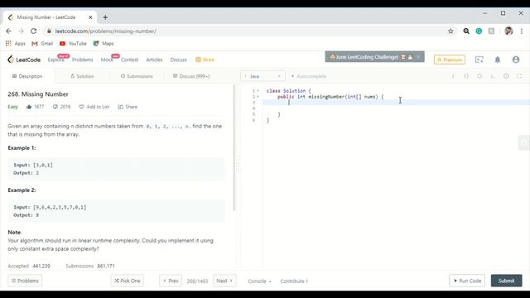Open the playground icon in the top bar
530x298 pixels.
[479, 60]
